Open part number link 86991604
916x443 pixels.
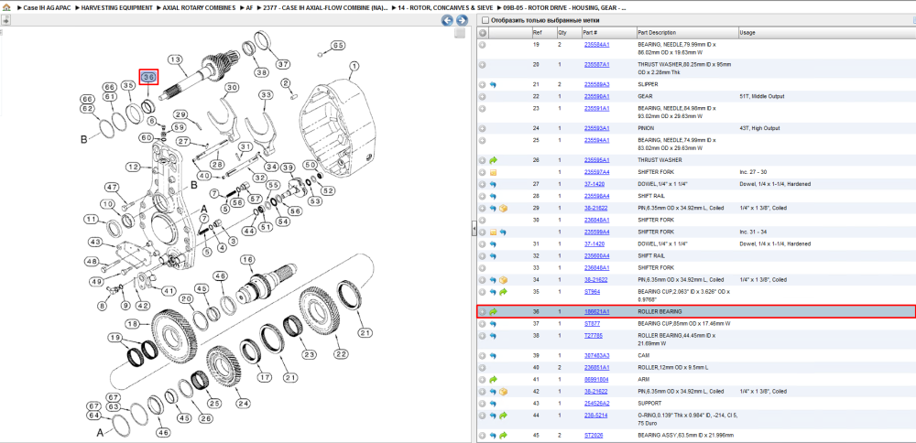(596, 379)
